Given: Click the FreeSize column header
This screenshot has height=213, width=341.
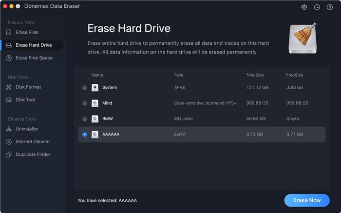Looking at the screenshot, I should click(x=294, y=75).
